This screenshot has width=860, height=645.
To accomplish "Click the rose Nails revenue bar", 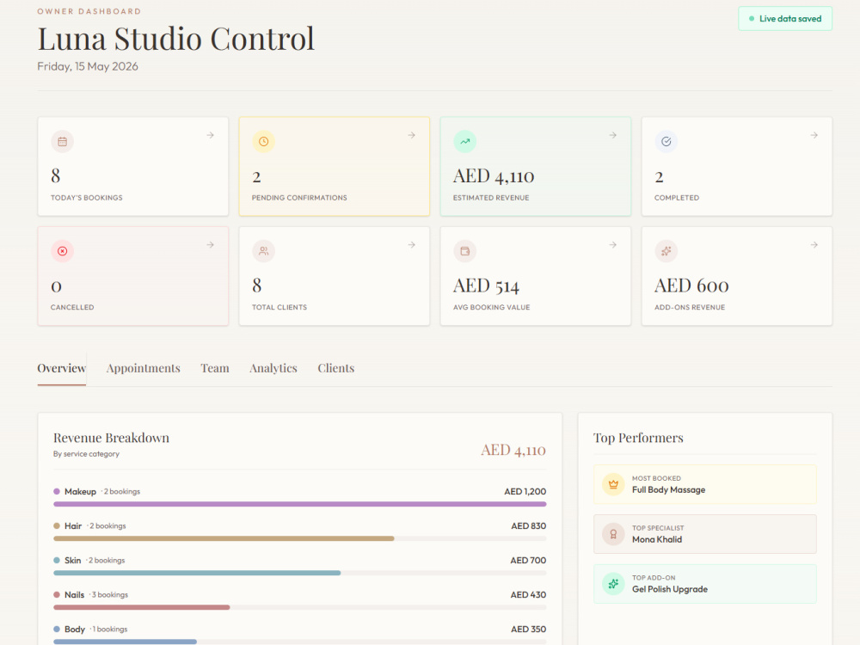I will click(x=142, y=607).
